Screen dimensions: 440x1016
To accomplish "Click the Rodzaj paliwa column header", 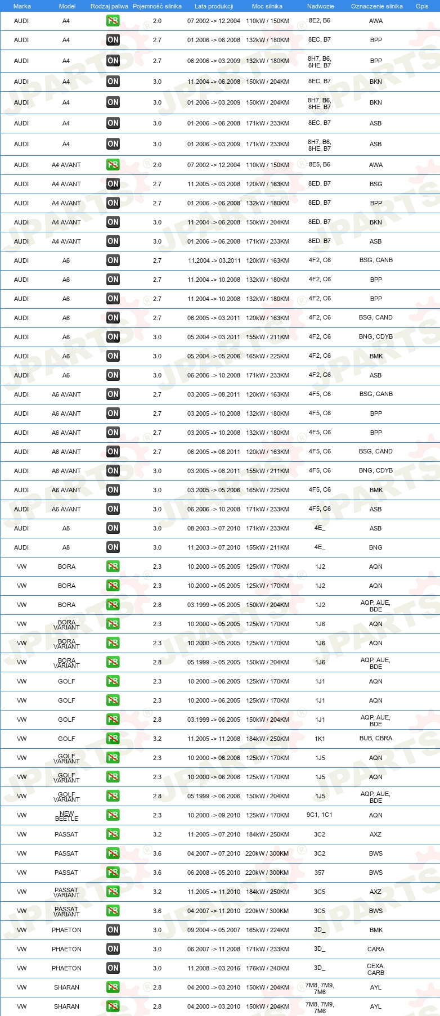I will coord(109,6).
